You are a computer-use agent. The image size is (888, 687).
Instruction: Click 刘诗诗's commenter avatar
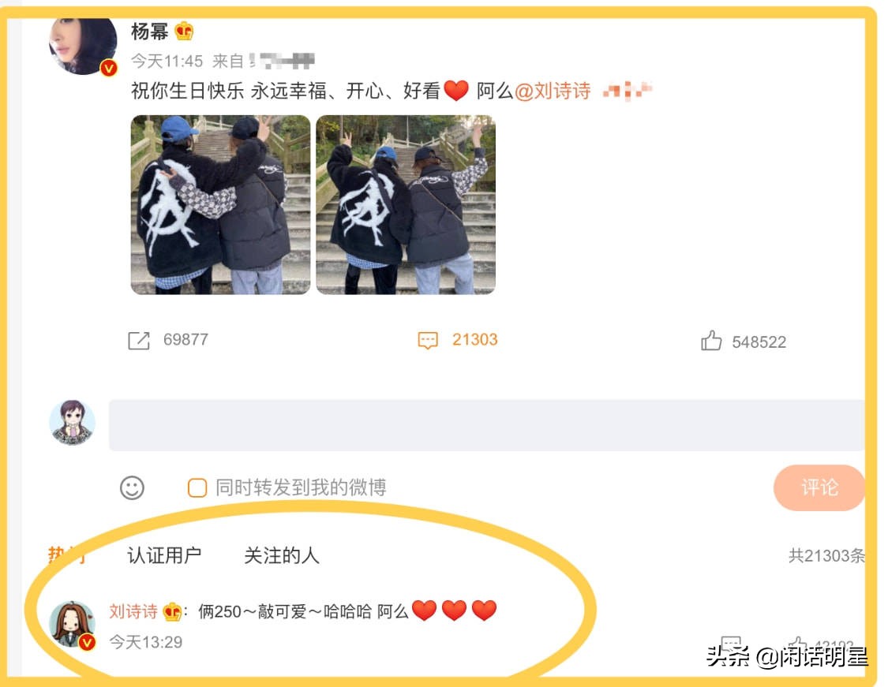click(73, 625)
